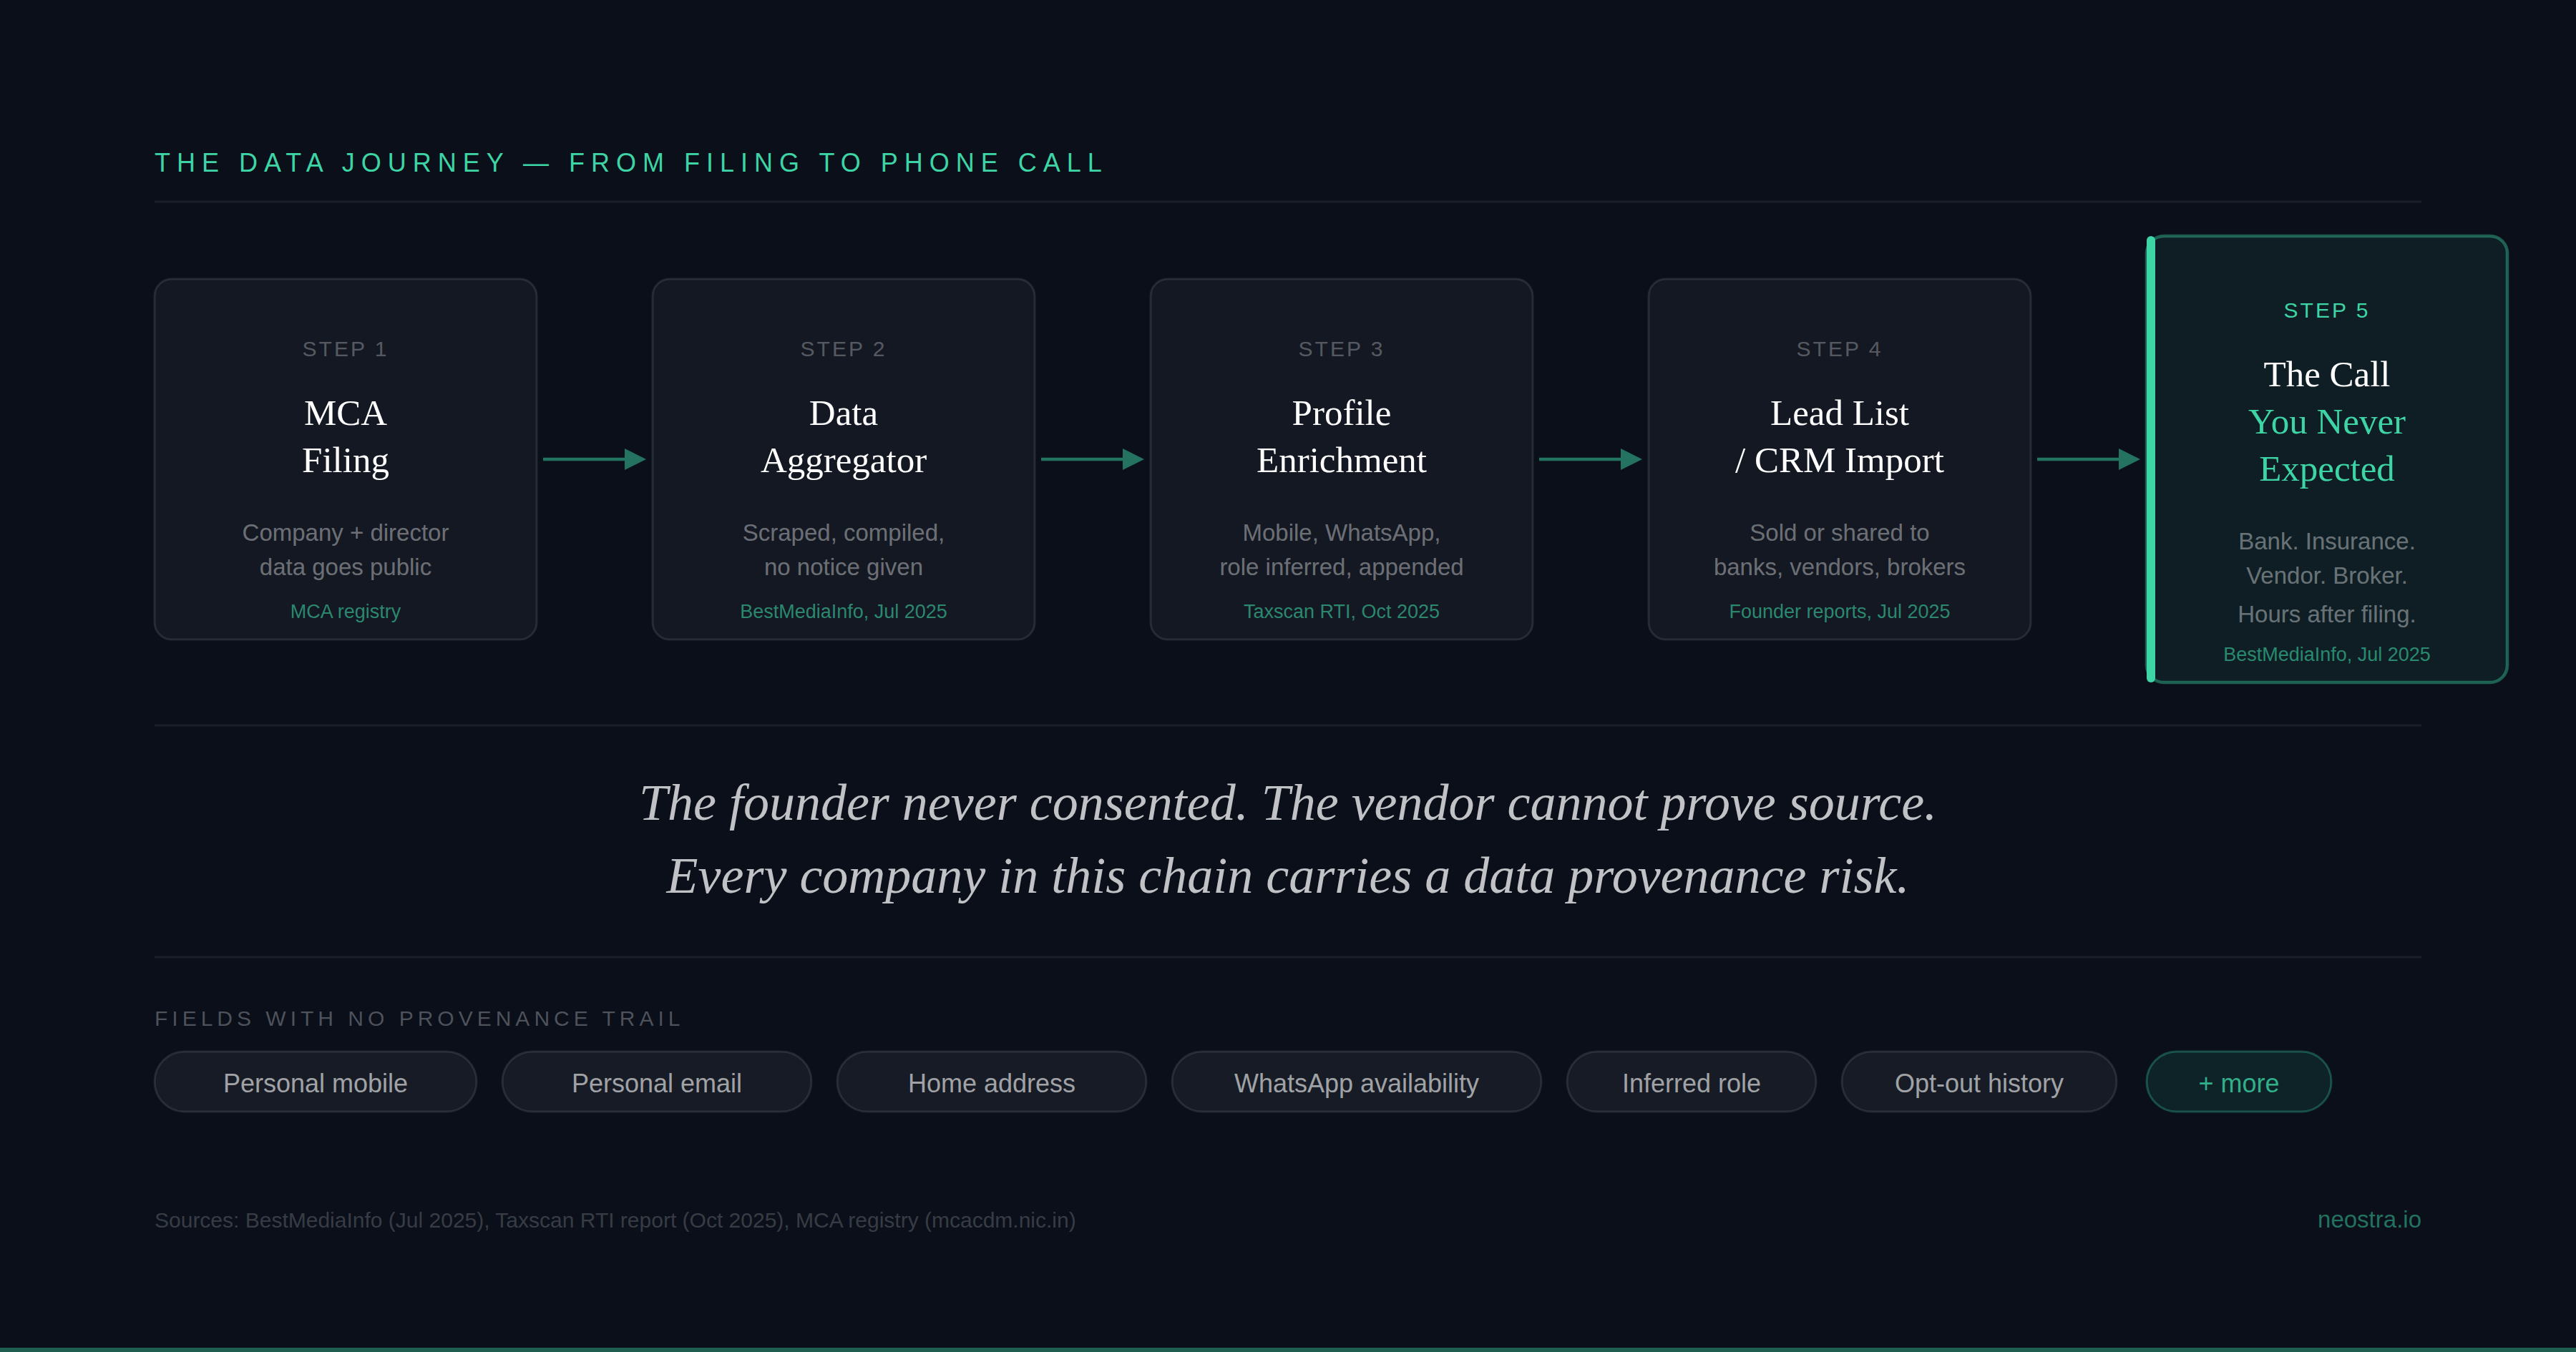Select the MCA Filing step card

(345, 459)
